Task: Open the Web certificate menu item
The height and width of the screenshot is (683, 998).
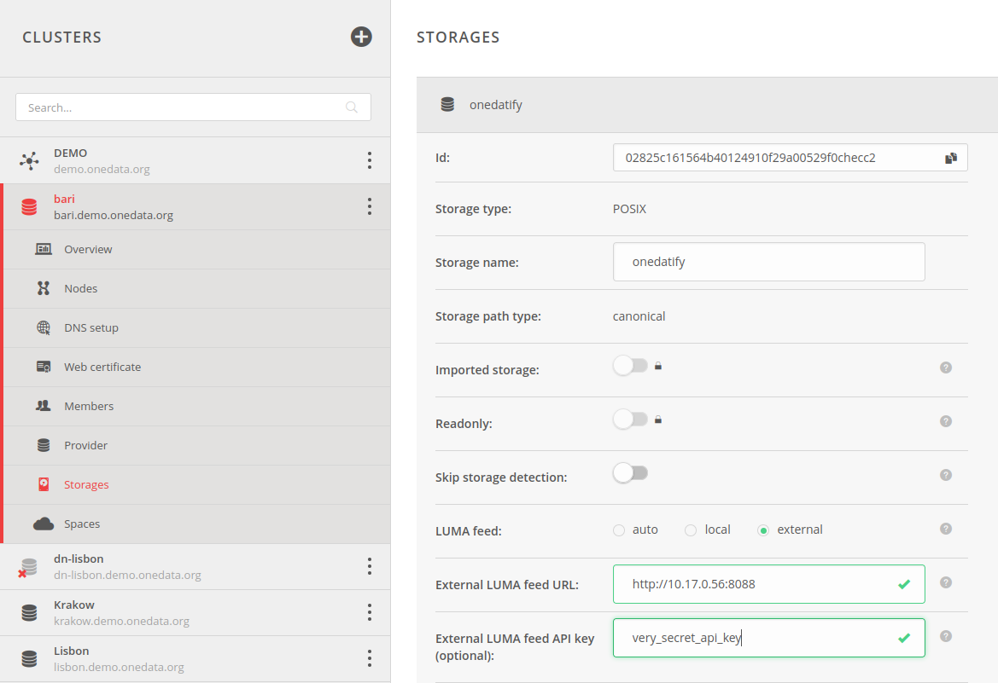Action: coord(197,367)
